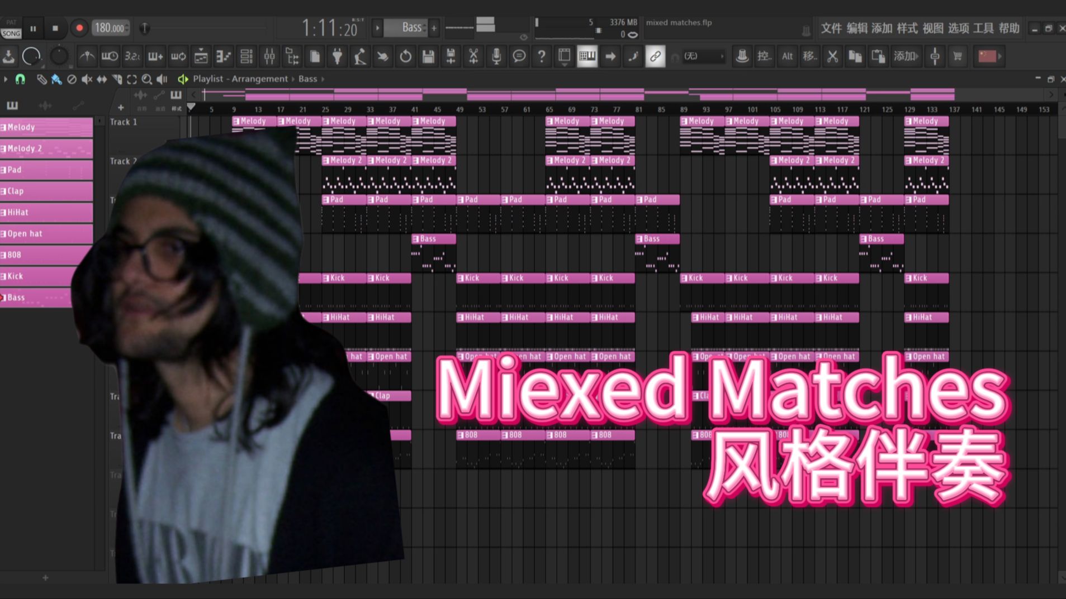Open the 编辑 menu
The image size is (1066, 599).
coord(856,28)
